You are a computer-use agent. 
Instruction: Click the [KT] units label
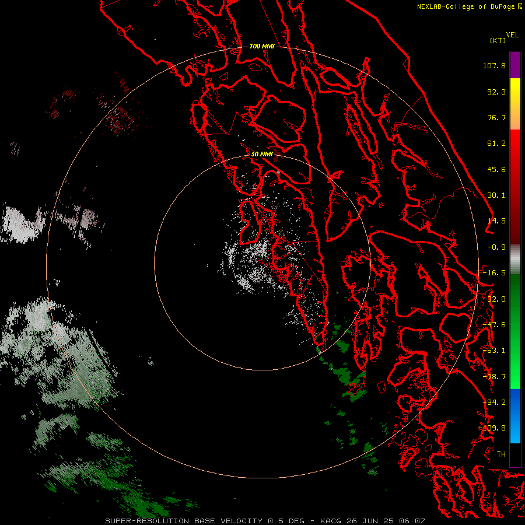[x=498, y=40]
